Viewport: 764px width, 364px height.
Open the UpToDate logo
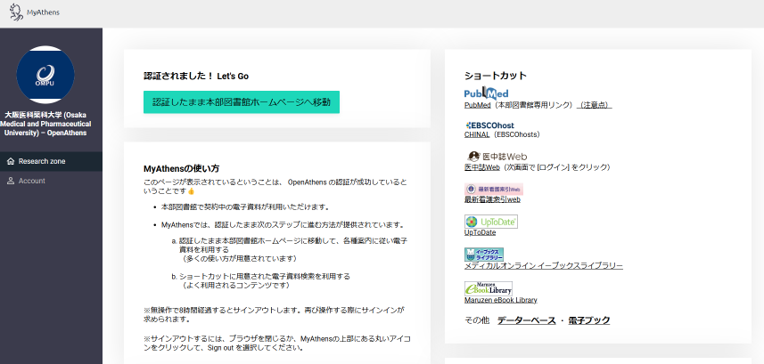(x=491, y=222)
